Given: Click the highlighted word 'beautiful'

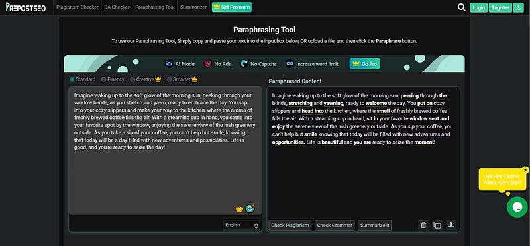Looking at the screenshot, I should tap(332, 142).
